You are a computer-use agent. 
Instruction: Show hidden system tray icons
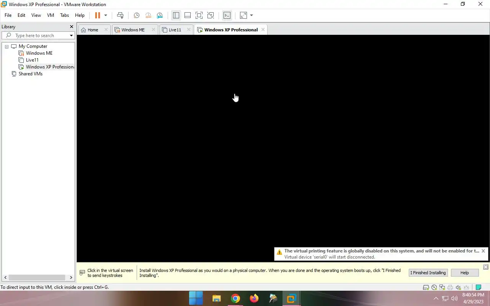pyautogui.click(x=436, y=298)
